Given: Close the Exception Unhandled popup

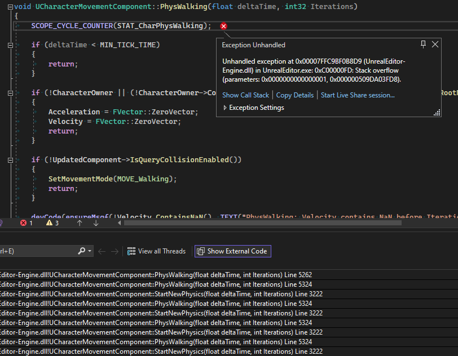Looking at the screenshot, I should (x=435, y=44).
